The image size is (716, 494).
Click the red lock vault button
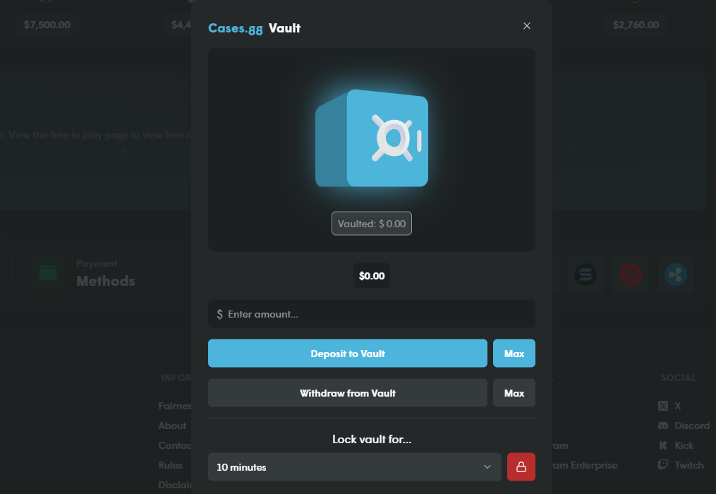(521, 467)
